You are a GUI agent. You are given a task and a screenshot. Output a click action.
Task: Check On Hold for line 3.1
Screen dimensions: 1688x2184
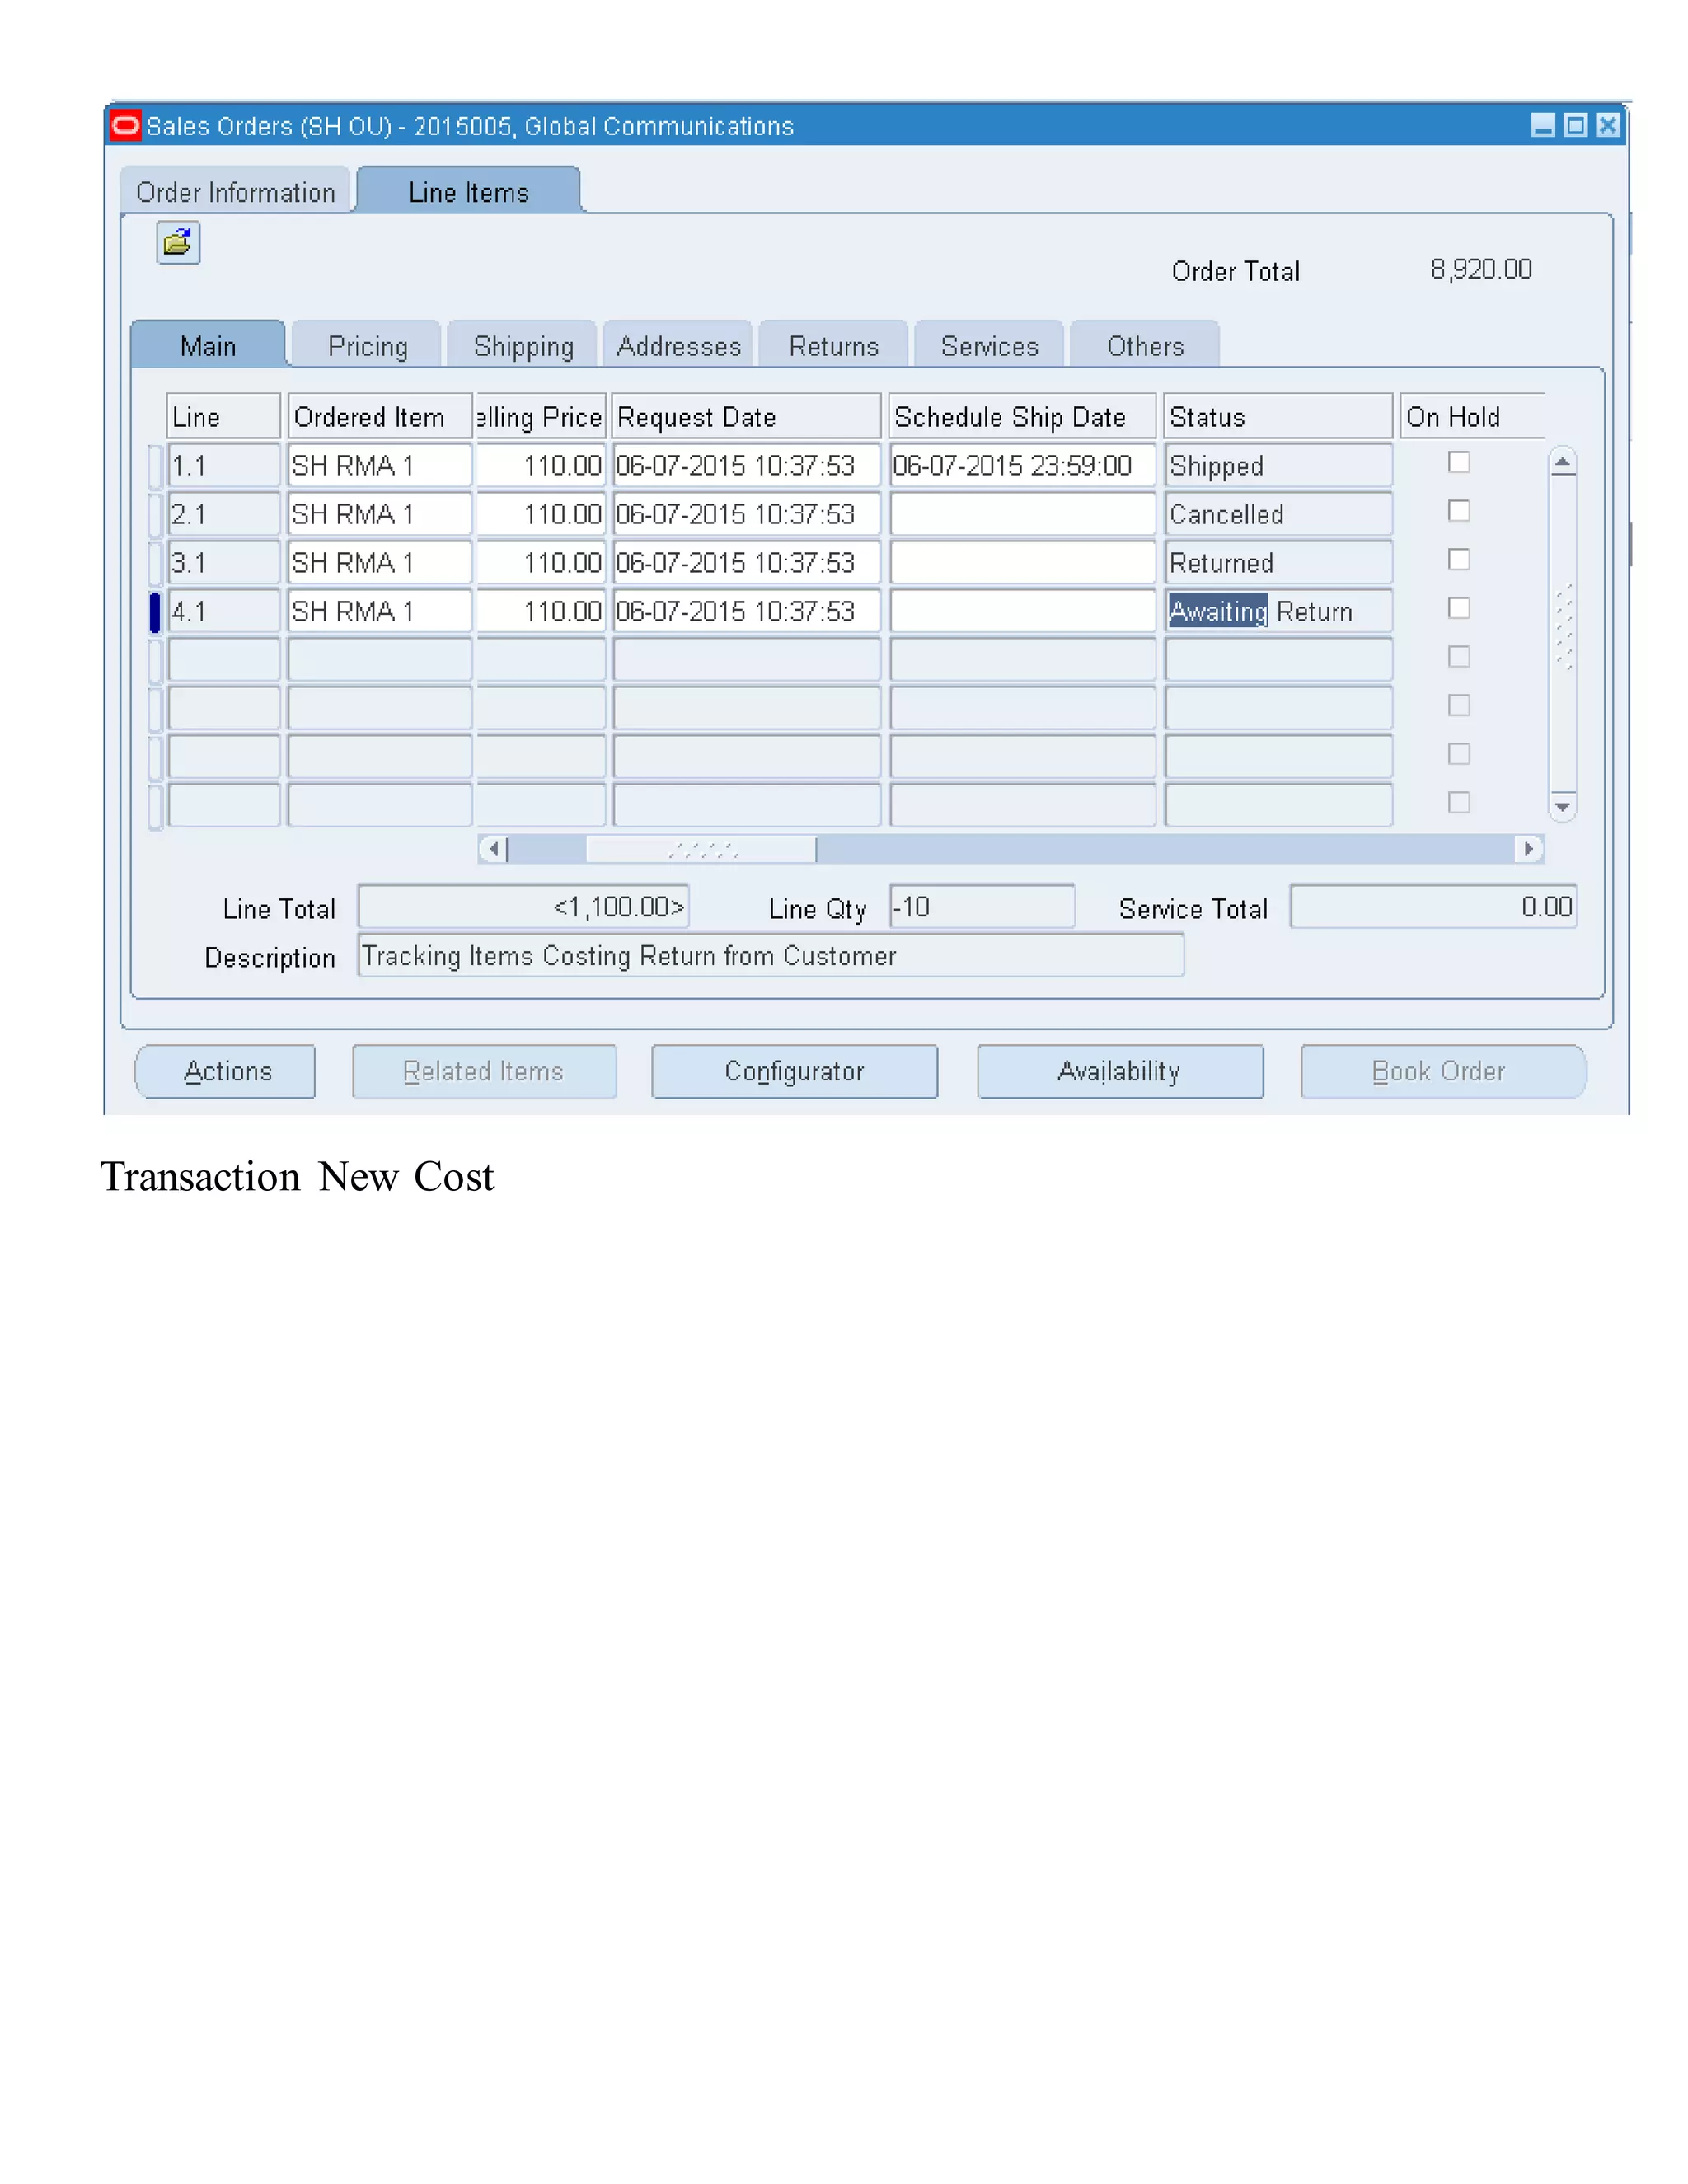click(1459, 559)
